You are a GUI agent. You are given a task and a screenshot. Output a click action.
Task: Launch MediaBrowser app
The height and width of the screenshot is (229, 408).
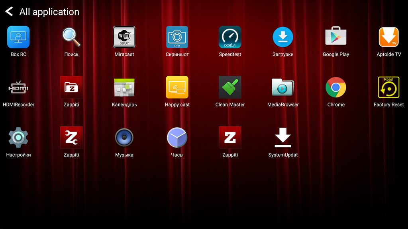point(283,87)
